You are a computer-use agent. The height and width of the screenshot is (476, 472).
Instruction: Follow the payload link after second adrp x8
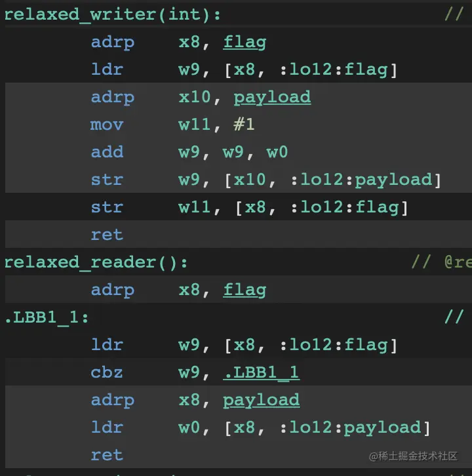(261, 400)
